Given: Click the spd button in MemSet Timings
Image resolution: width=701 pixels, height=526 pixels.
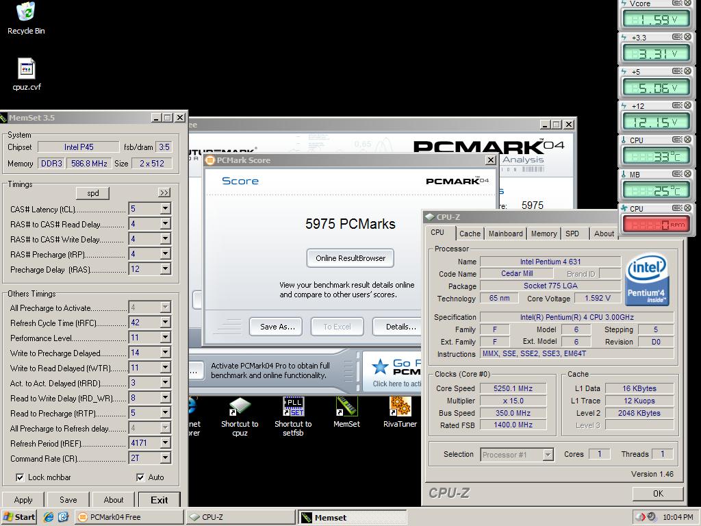Looking at the screenshot, I should pos(92,192).
